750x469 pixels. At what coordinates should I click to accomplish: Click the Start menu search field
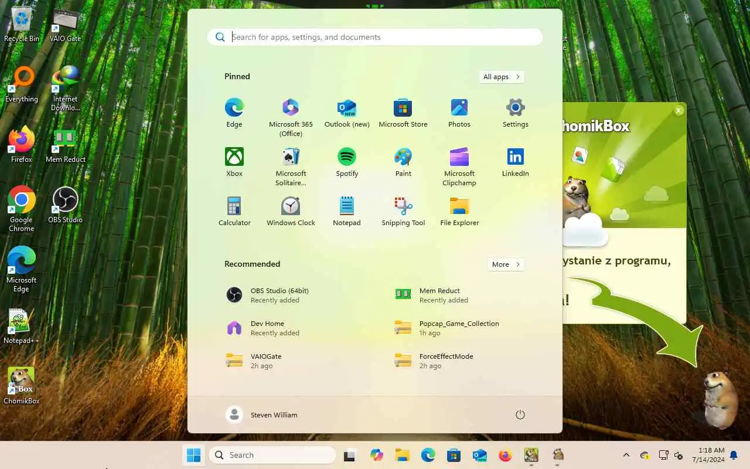pyautogui.click(x=375, y=37)
